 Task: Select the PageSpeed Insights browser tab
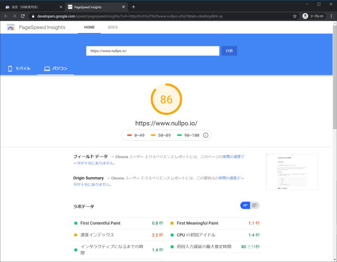pos(96,7)
